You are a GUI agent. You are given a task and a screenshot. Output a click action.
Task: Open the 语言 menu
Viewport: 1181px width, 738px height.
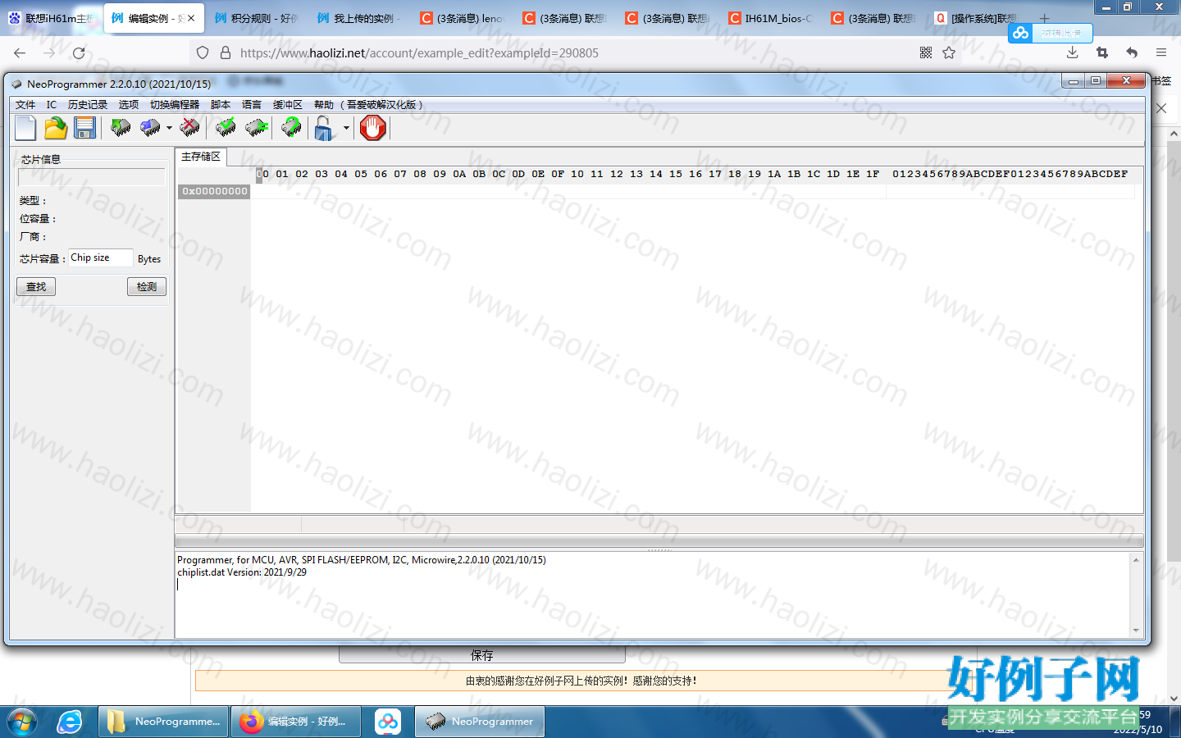pyautogui.click(x=252, y=105)
